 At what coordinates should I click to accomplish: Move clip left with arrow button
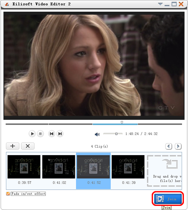pos(169,146)
